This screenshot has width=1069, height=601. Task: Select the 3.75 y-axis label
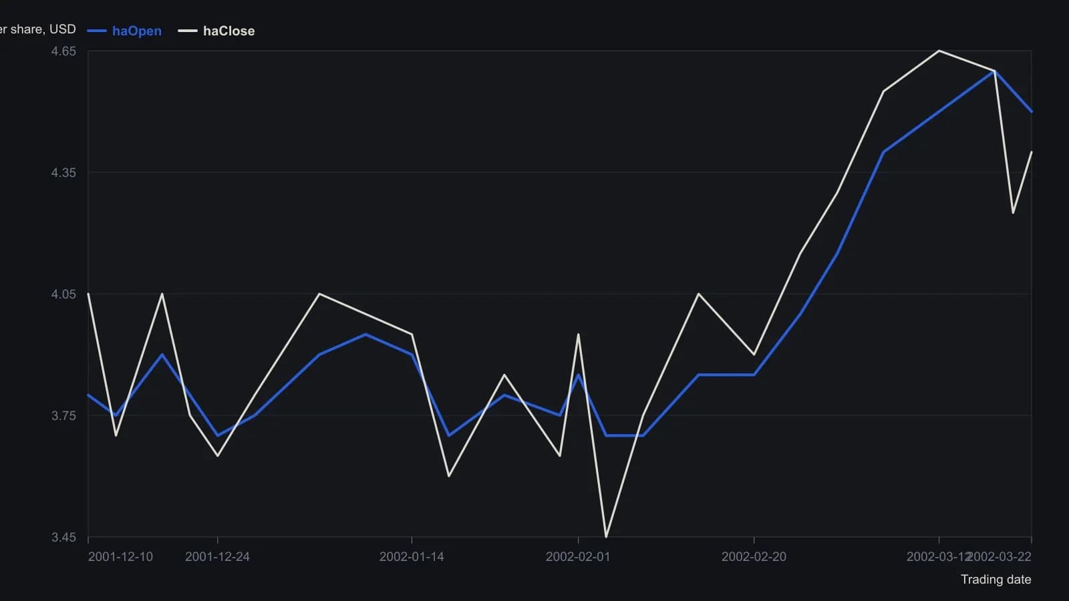click(63, 415)
